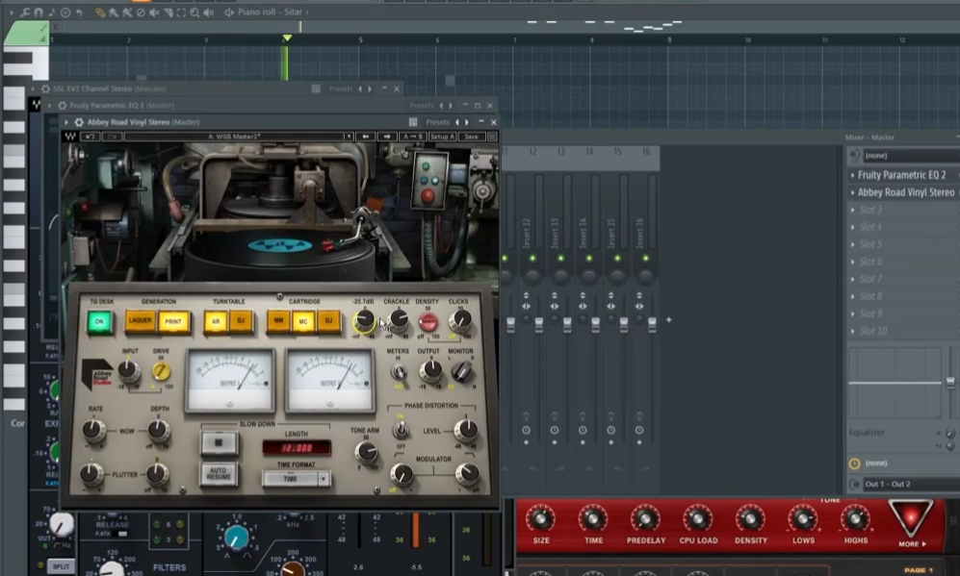This screenshot has height=576, width=960.
Task: Select the Abbey Road Vinyl Stereo mixer slot
Action: 905,192
